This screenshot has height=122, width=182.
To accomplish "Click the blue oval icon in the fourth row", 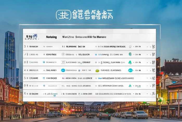I will pos(63,70).
